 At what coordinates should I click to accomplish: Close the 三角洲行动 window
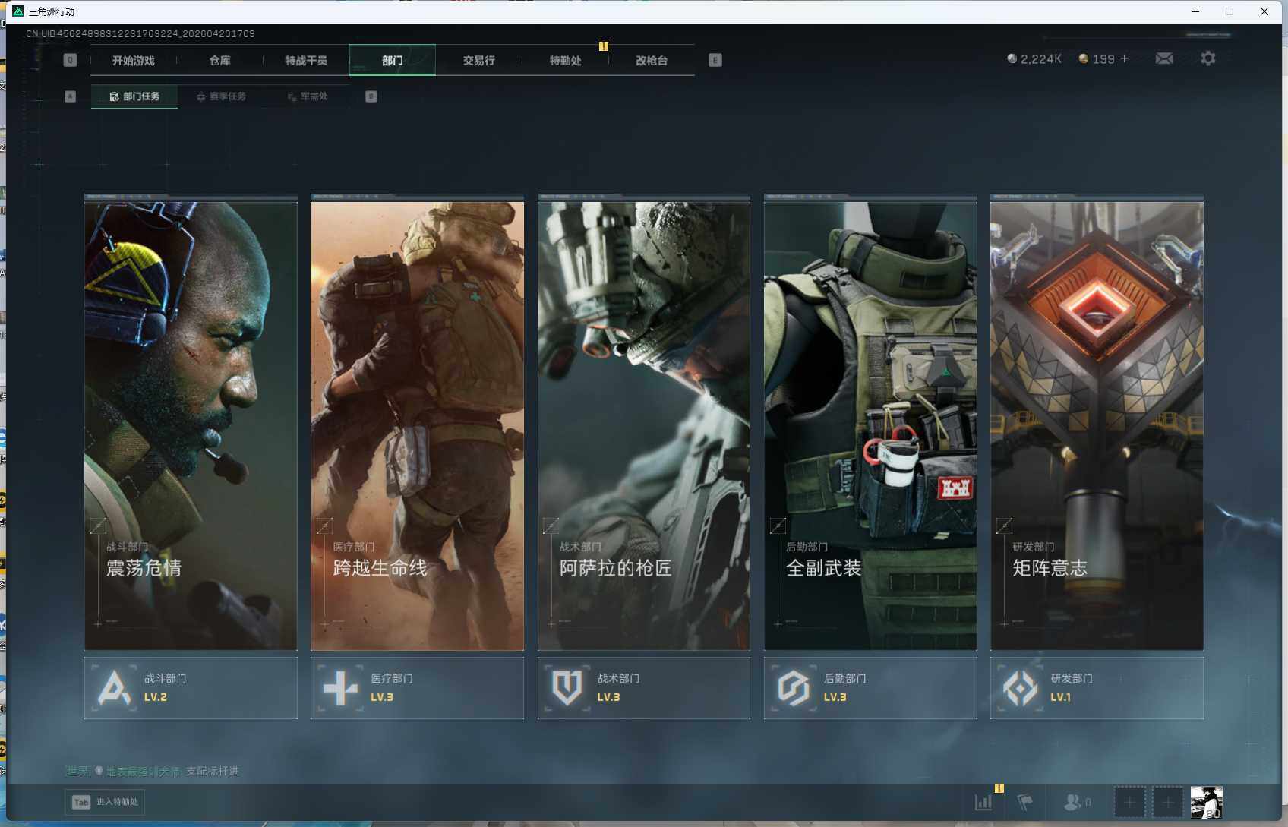[1264, 11]
